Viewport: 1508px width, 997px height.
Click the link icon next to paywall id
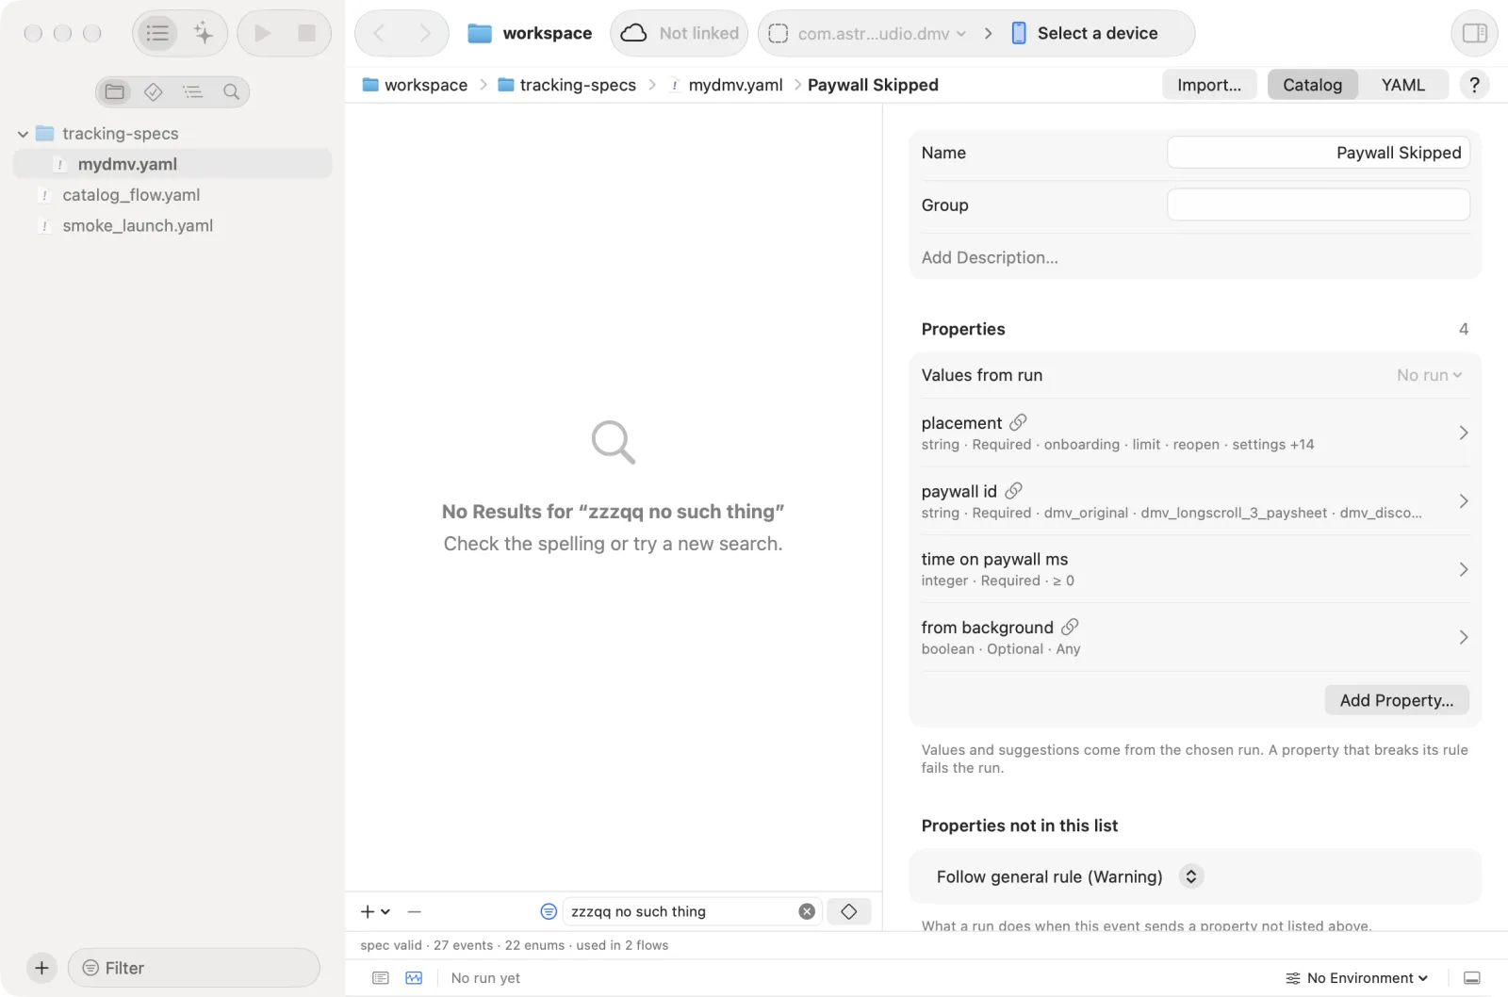1013,491
